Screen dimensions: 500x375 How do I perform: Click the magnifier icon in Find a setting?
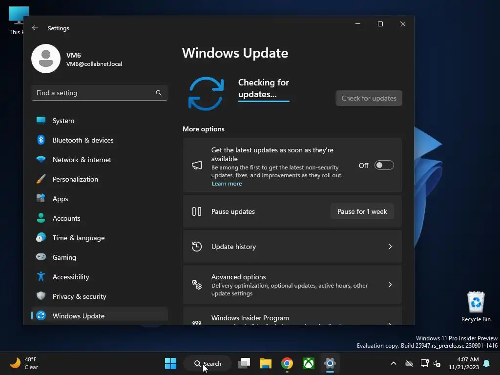(x=159, y=93)
